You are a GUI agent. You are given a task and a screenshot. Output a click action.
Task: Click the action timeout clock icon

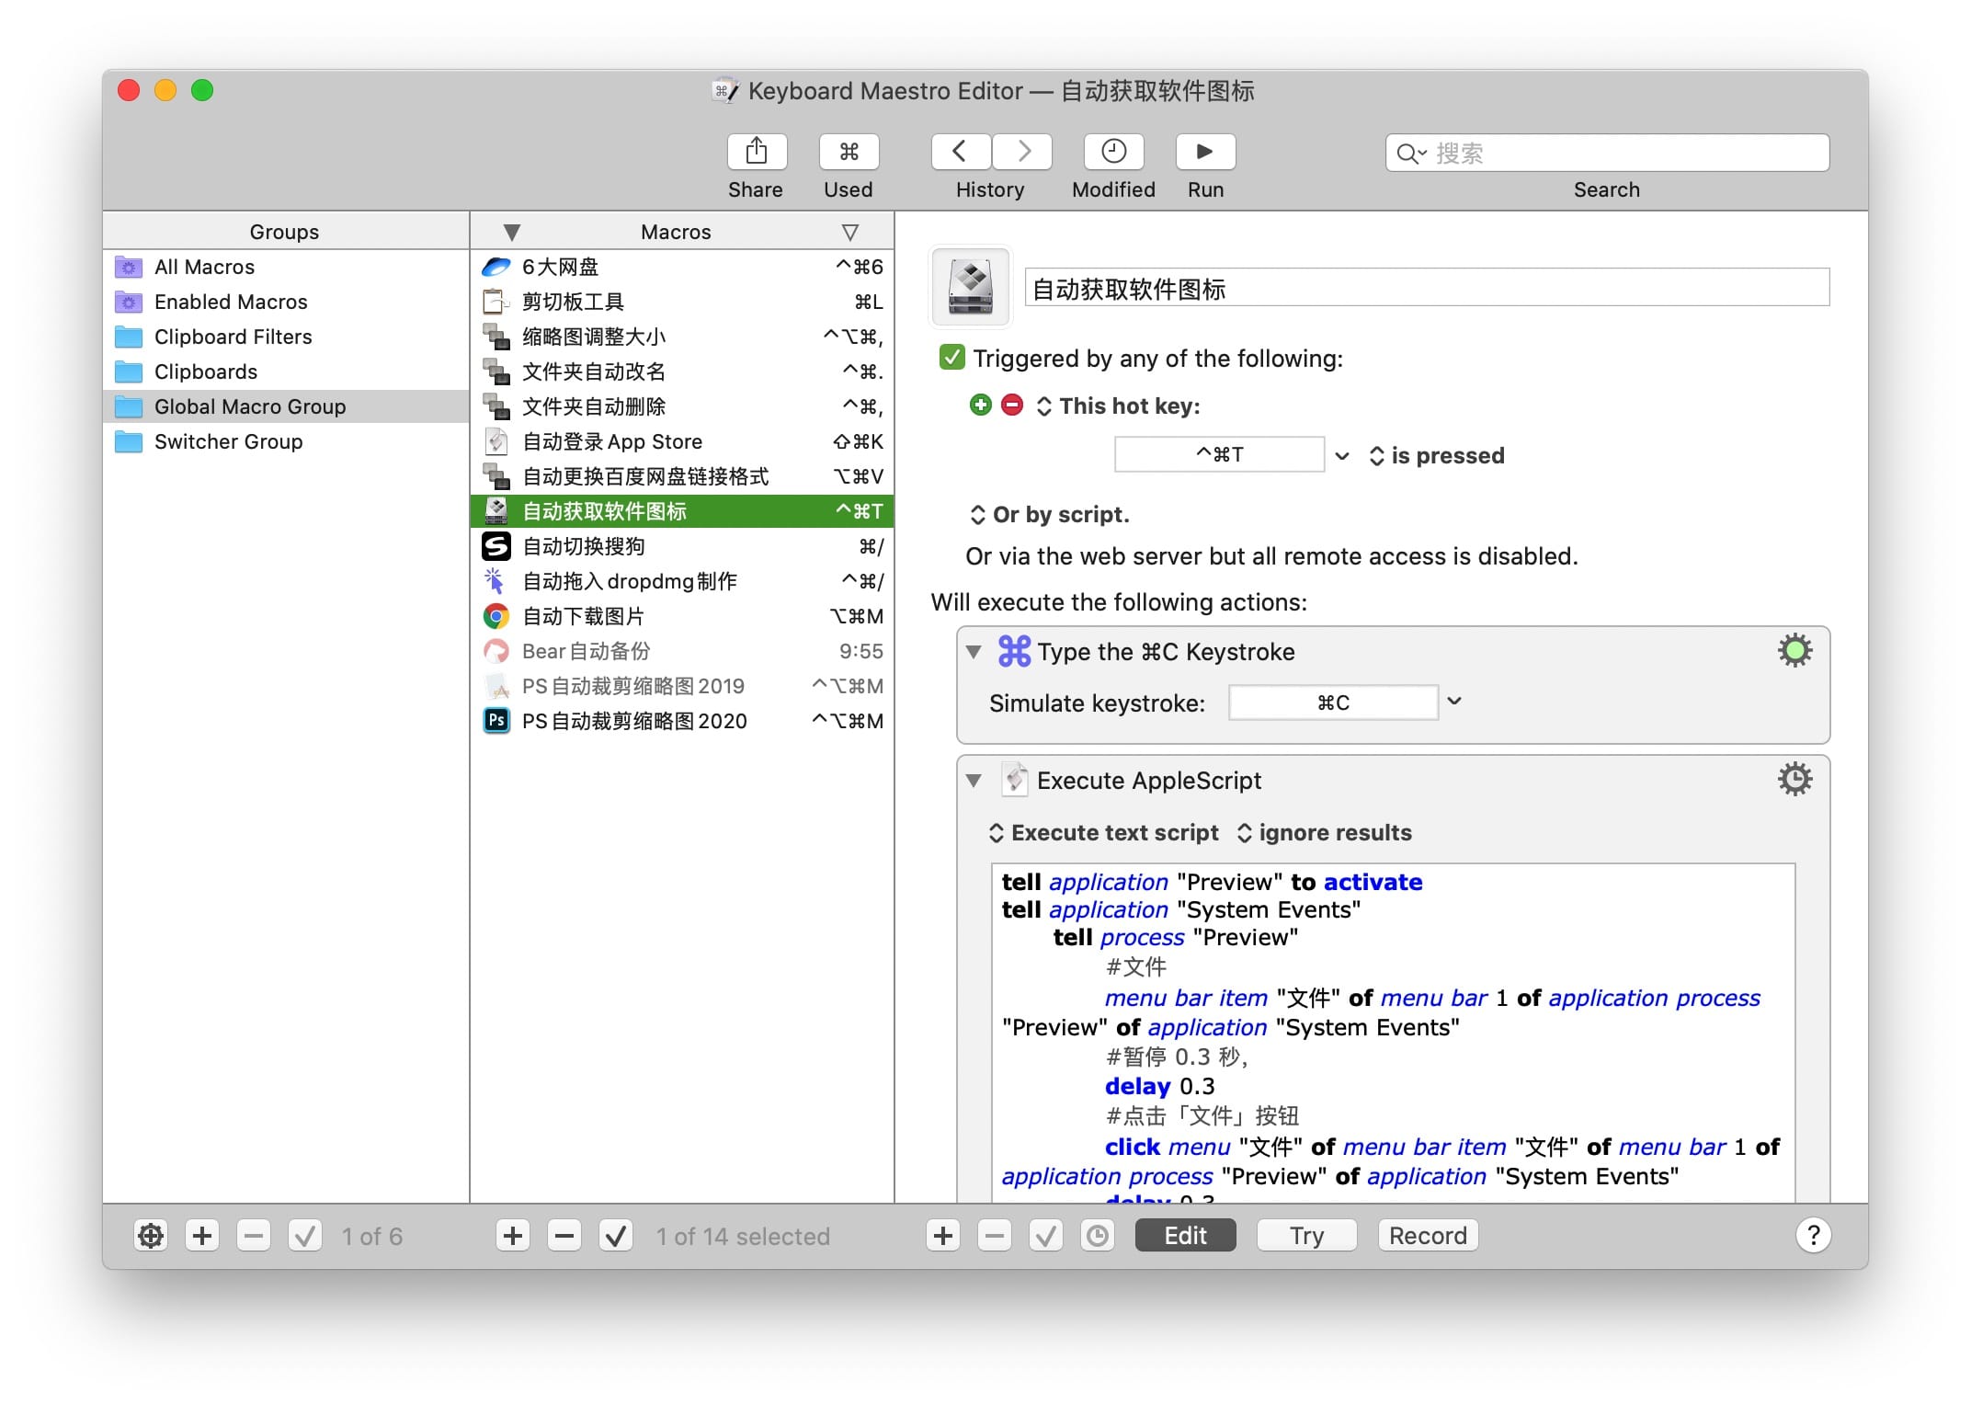coord(1098,1236)
